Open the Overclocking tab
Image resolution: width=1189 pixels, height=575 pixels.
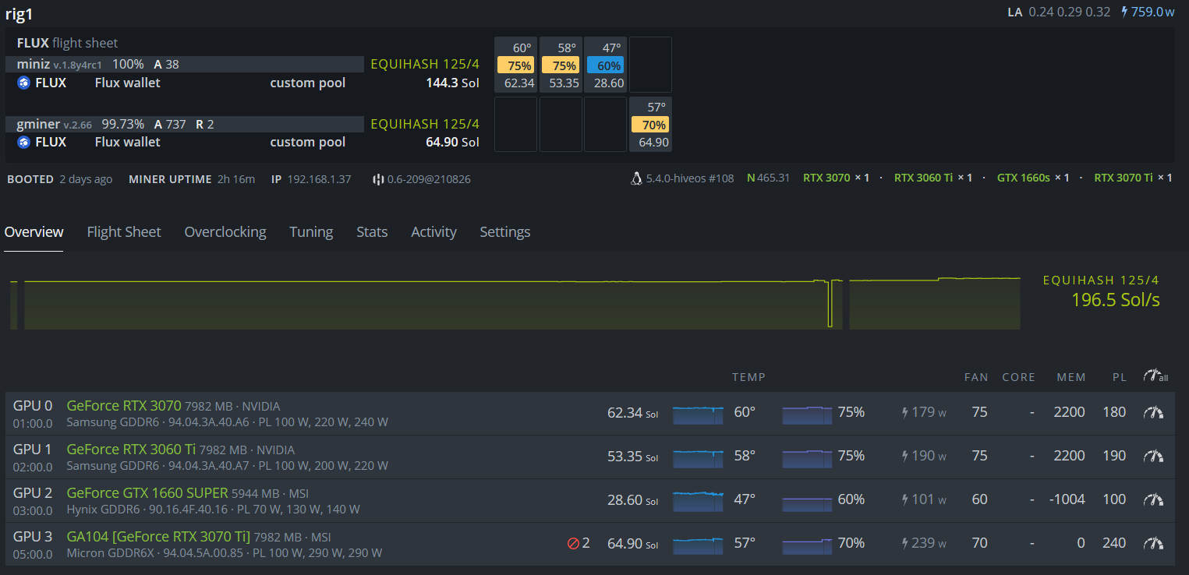(x=225, y=231)
